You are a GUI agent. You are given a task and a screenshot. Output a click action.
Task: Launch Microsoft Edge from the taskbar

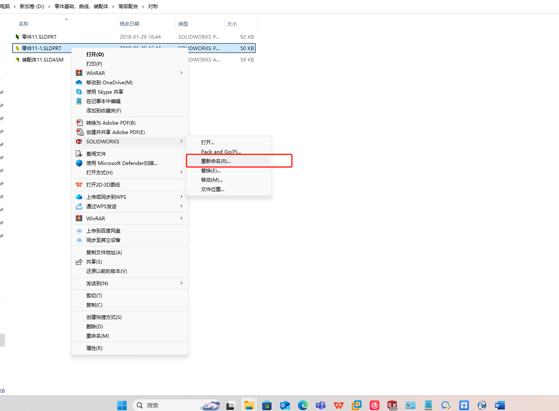point(303,405)
